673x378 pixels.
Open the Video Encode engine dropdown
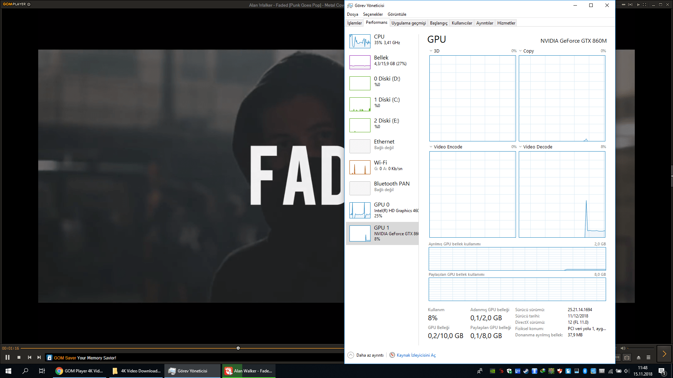tap(446, 147)
